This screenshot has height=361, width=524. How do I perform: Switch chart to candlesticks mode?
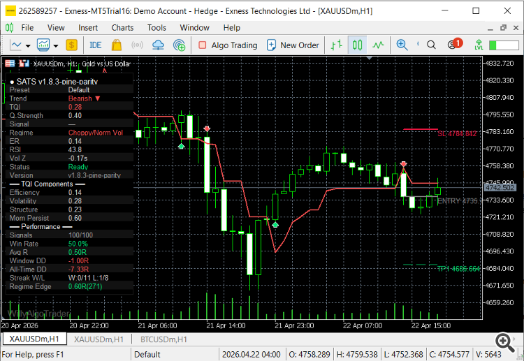tap(357, 45)
